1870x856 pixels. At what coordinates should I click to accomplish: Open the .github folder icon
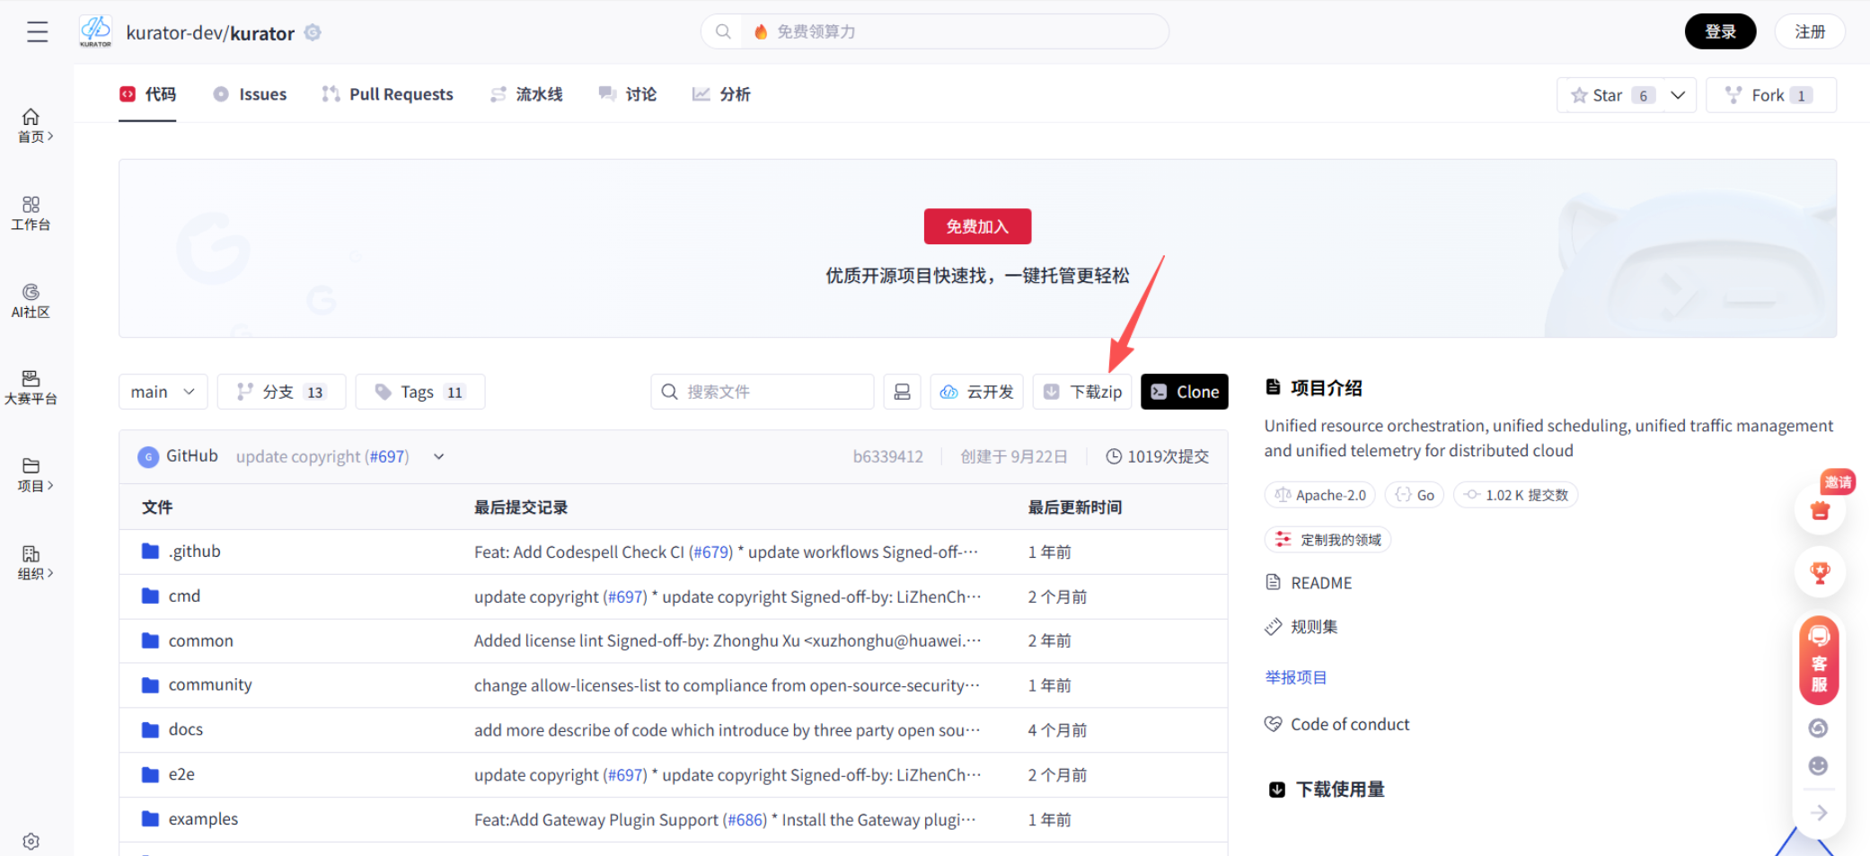pyautogui.click(x=150, y=552)
